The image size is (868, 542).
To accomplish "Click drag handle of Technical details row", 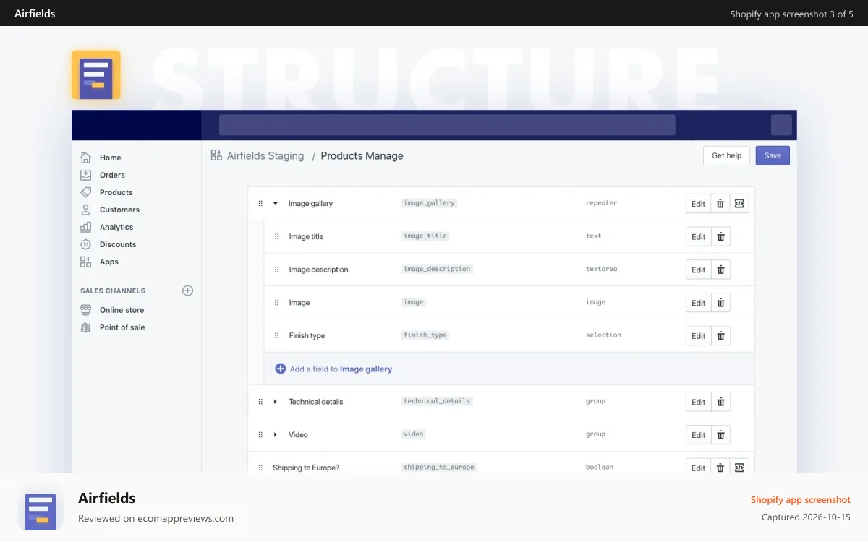I will pyautogui.click(x=260, y=402).
